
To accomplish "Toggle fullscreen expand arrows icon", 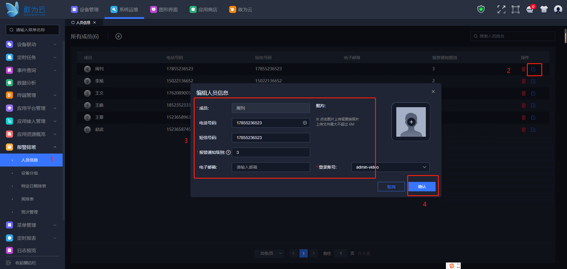I will 501,9.
